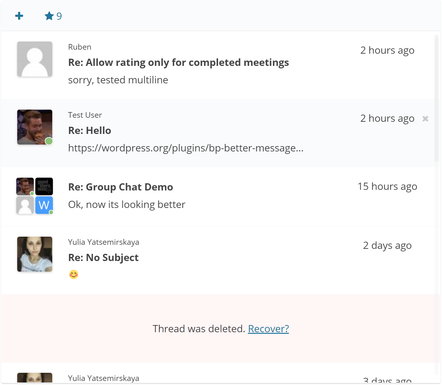Click the Group Chat Demo avatar grid
Viewport: 442px width, 385px height.
[34, 196]
